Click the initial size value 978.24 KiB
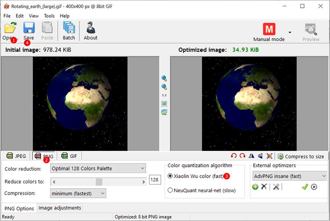The image size is (330, 221). click(x=57, y=50)
